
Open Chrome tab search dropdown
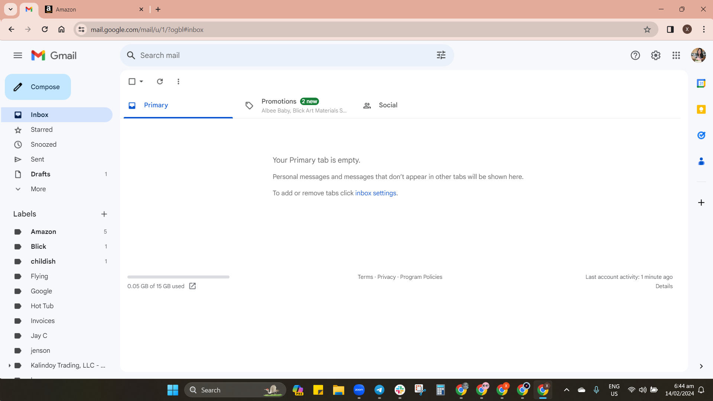10,9
